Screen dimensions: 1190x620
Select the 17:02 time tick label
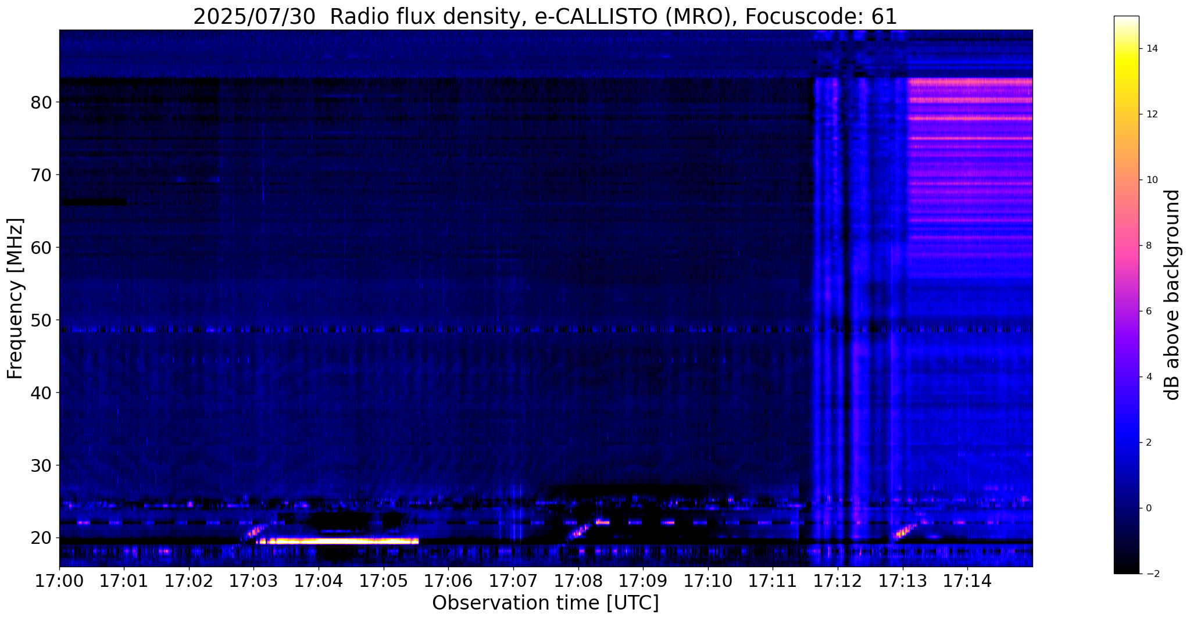(189, 582)
